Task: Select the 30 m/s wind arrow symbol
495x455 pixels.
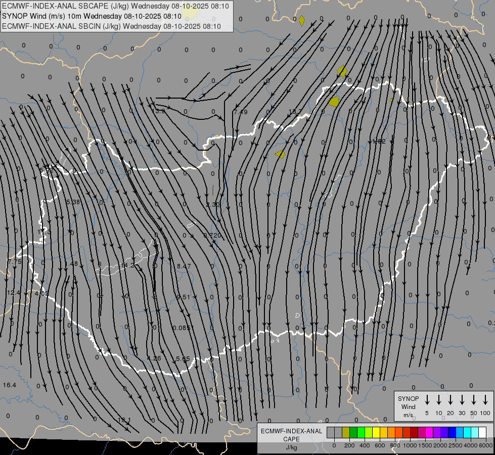Action: tap(462, 400)
